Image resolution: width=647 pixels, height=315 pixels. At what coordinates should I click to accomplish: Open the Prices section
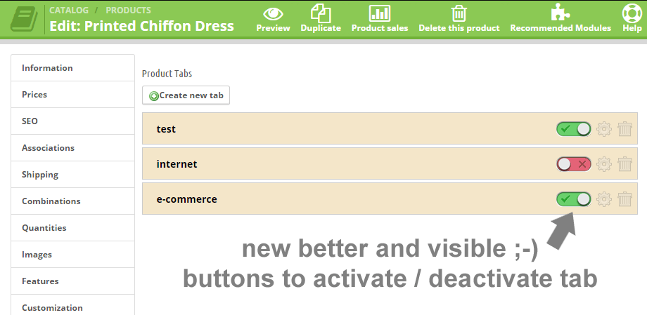tap(72, 94)
